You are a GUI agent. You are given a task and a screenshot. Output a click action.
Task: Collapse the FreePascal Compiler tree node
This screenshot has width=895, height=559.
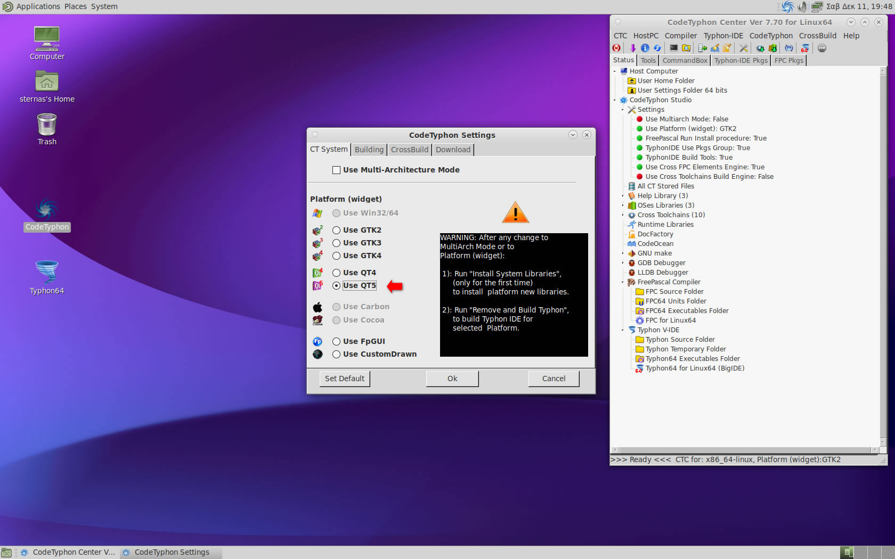pos(623,282)
